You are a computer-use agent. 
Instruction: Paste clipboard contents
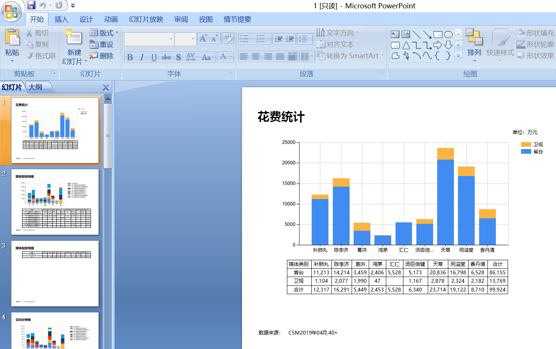click(12, 45)
